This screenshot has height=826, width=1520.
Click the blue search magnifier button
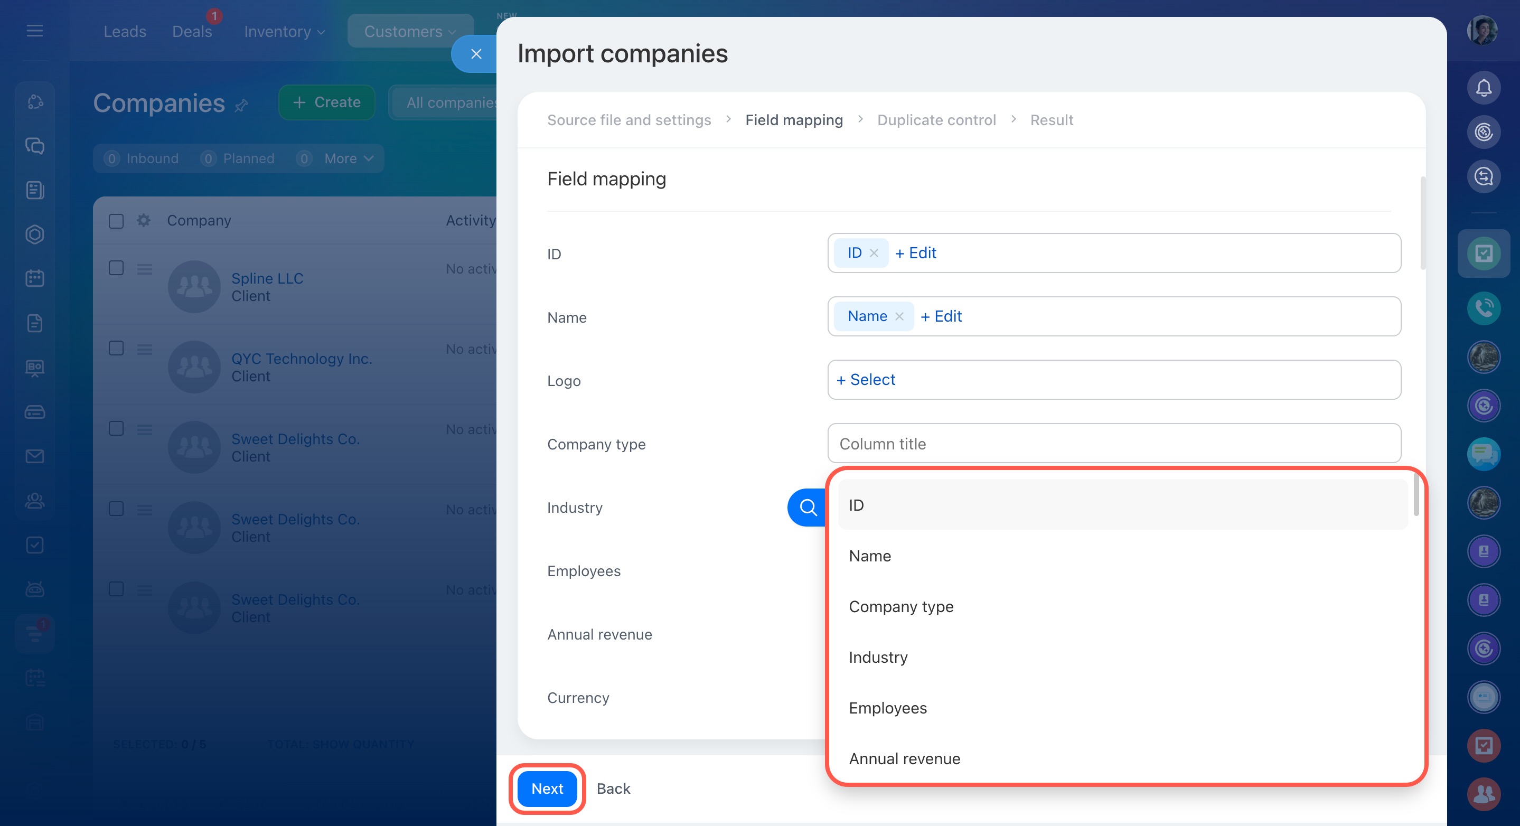click(807, 507)
